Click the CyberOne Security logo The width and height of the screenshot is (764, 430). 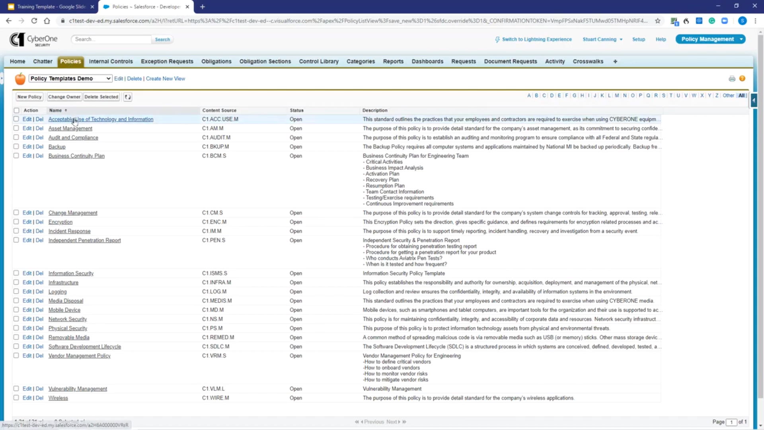pos(33,39)
